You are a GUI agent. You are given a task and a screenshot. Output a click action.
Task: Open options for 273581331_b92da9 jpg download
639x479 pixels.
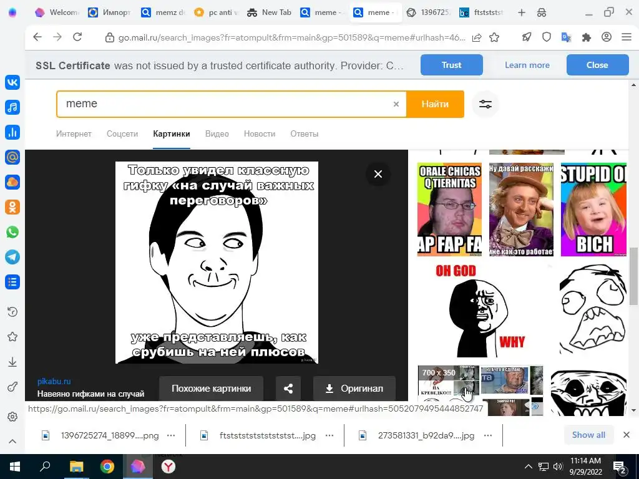488,435
